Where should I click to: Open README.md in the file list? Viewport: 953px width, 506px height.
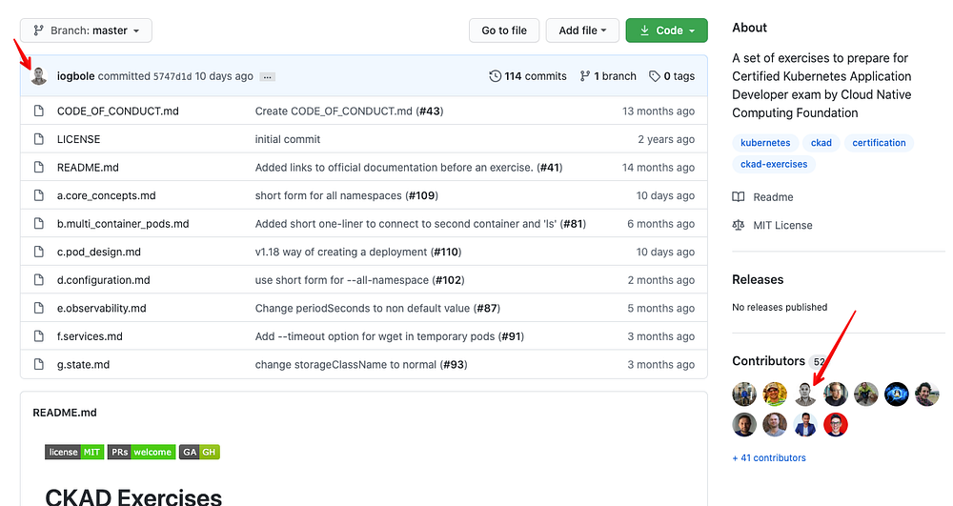[88, 167]
